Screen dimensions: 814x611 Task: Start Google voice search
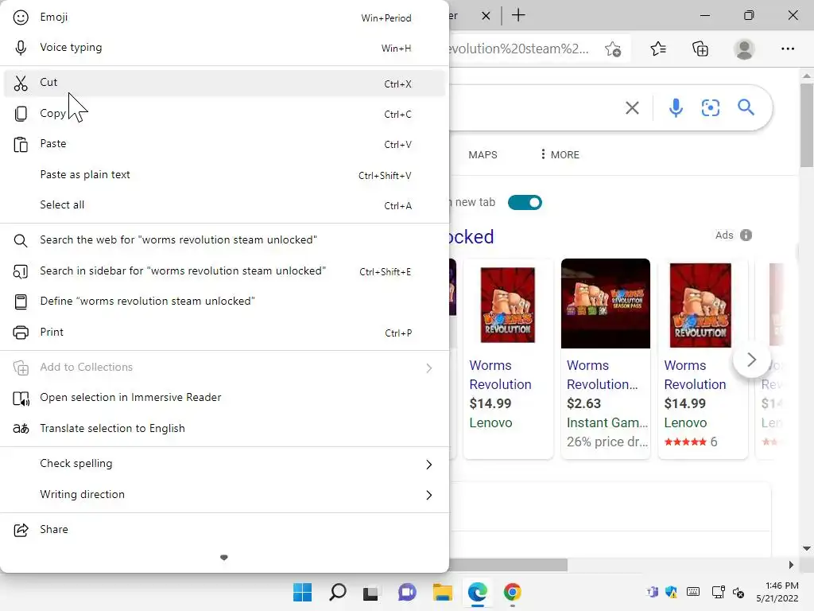[676, 107]
